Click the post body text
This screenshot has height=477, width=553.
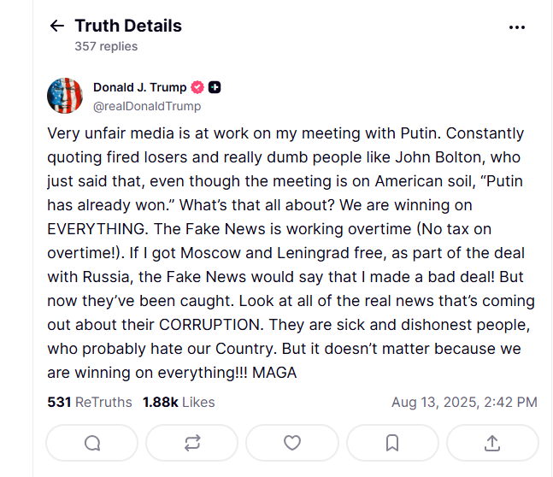[x=291, y=253]
